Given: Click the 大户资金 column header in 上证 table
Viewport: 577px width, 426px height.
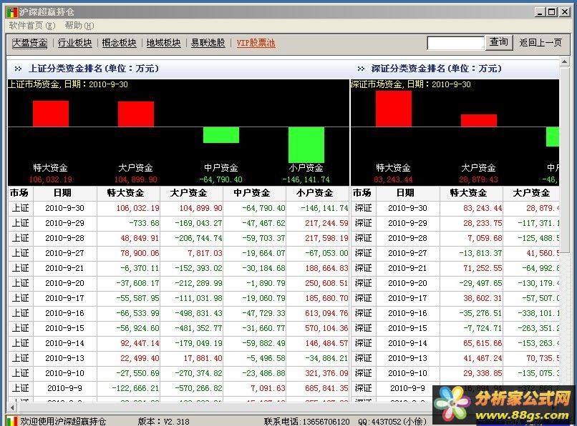Looking at the screenshot, I should tap(191, 193).
